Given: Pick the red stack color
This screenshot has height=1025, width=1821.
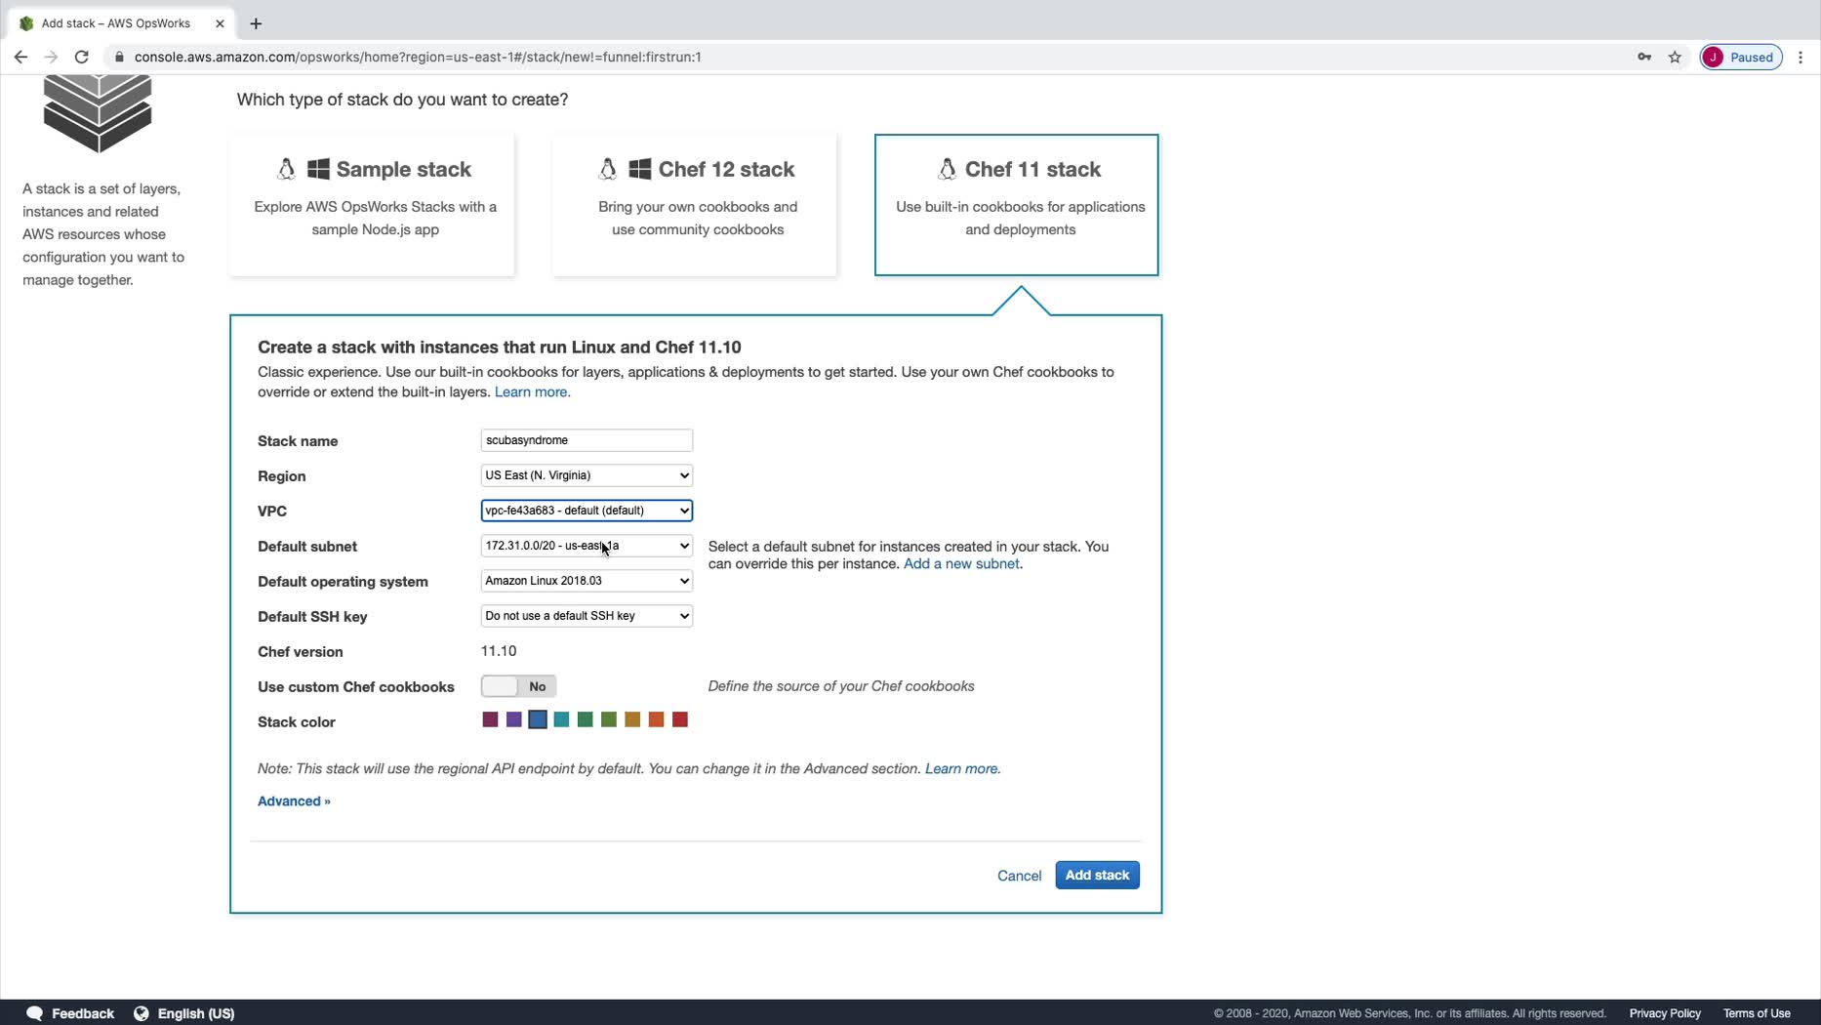Looking at the screenshot, I should (680, 719).
